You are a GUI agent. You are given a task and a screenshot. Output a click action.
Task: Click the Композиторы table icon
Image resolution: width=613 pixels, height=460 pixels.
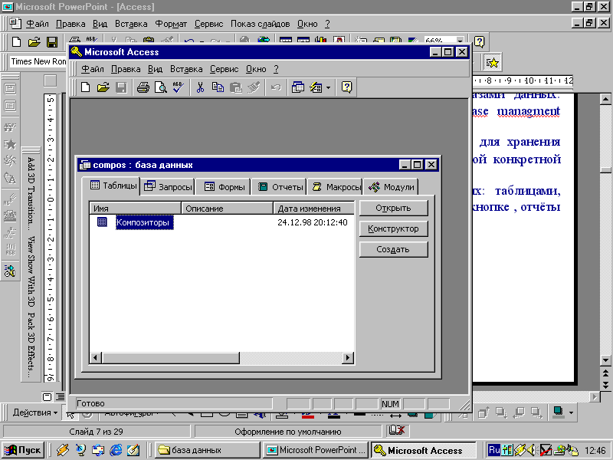coord(102,222)
